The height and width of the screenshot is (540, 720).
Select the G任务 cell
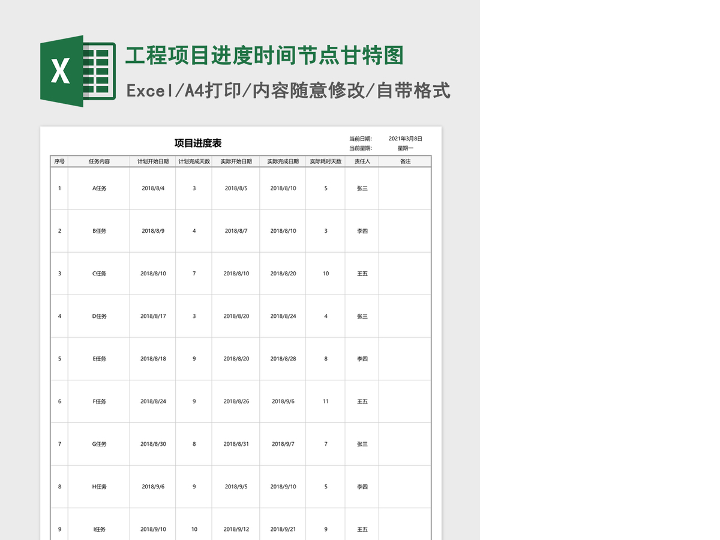point(99,444)
